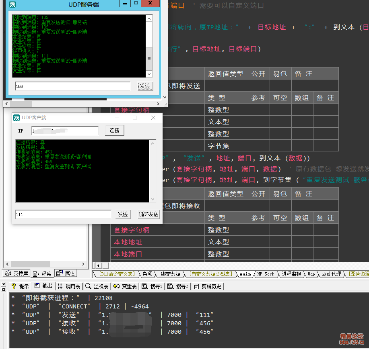Open the 进程监视 editor tab

[291, 274]
